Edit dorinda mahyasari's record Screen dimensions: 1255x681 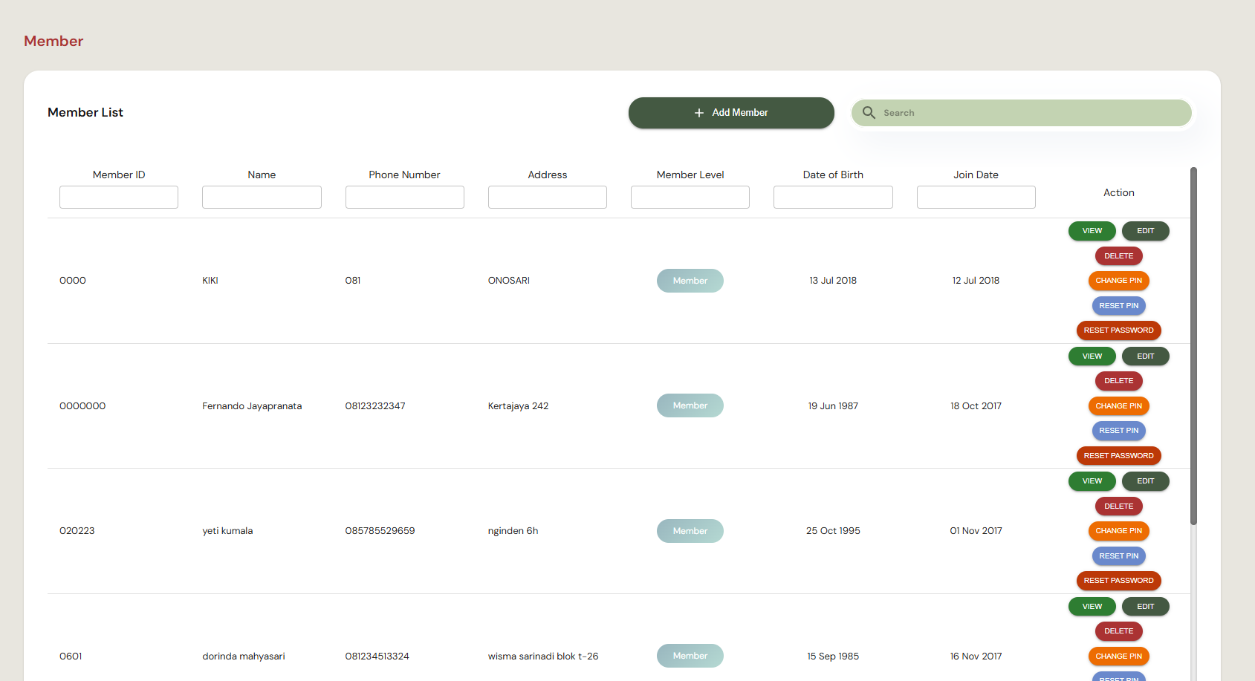[x=1146, y=607]
